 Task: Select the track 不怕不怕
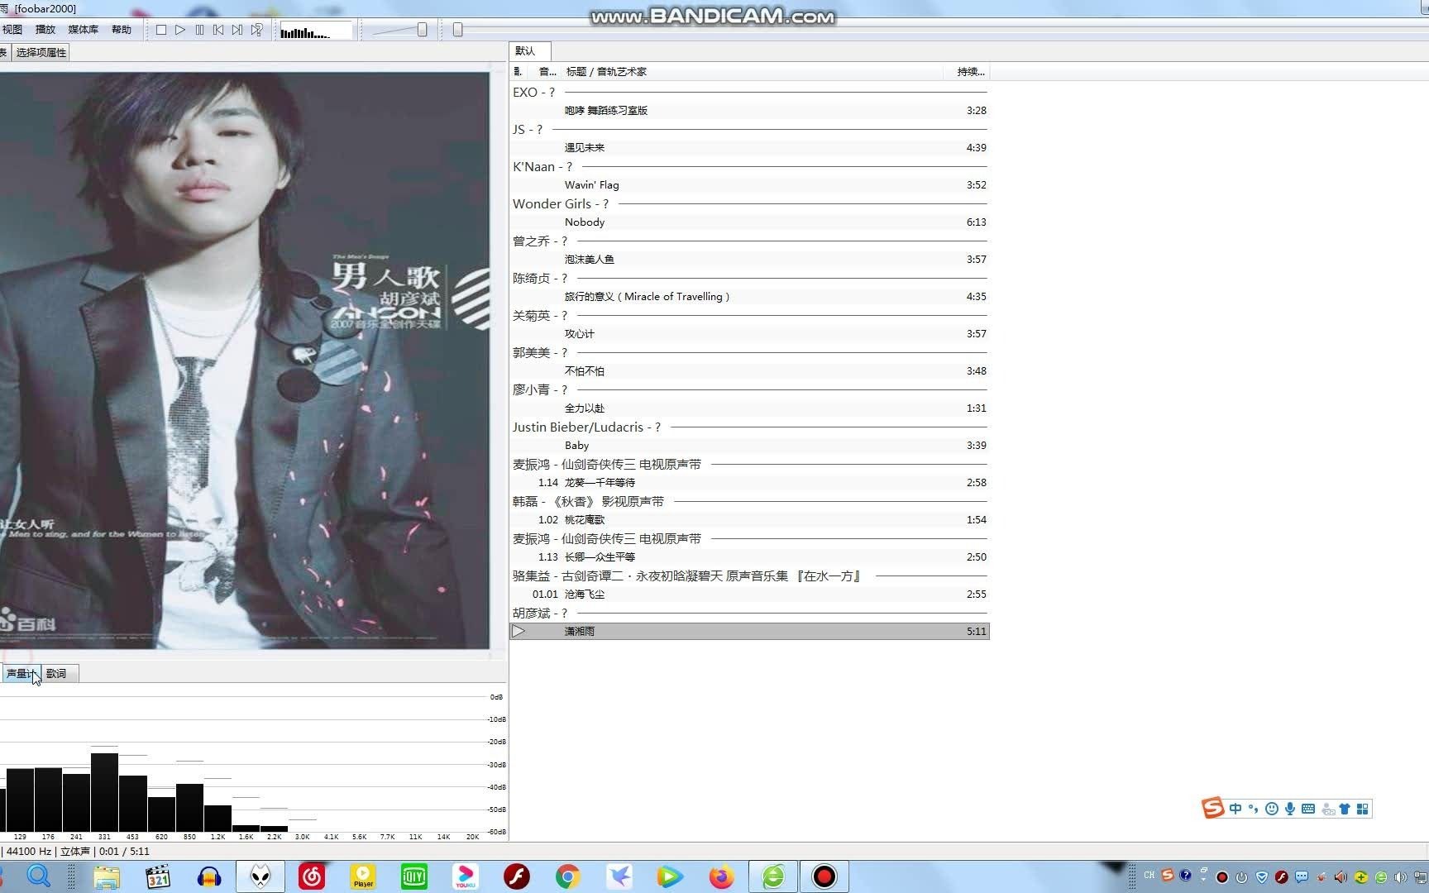pyautogui.click(x=749, y=370)
